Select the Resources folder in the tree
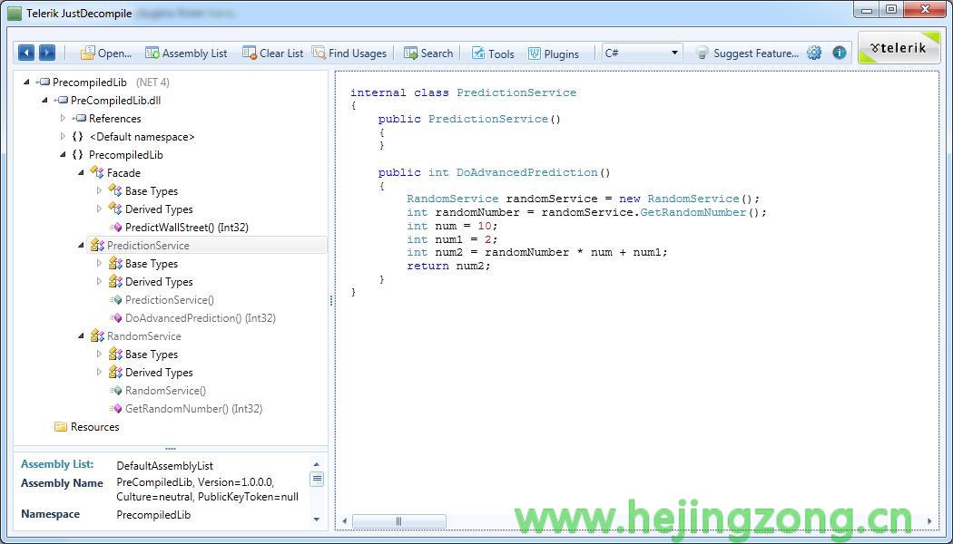953x544 pixels. click(94, 427)
